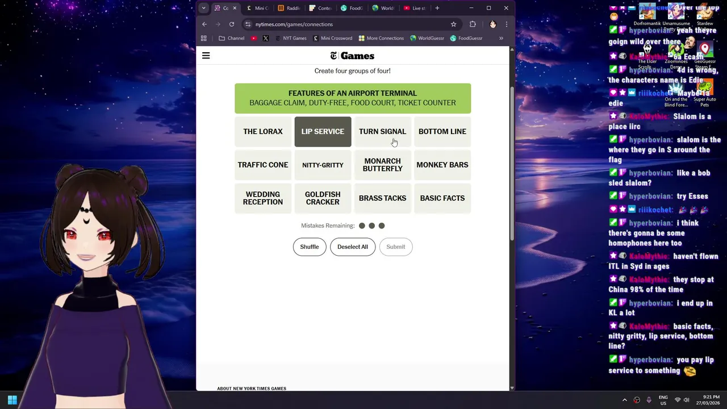Click the Submit button
727x409 pixels.
(396, 247)
